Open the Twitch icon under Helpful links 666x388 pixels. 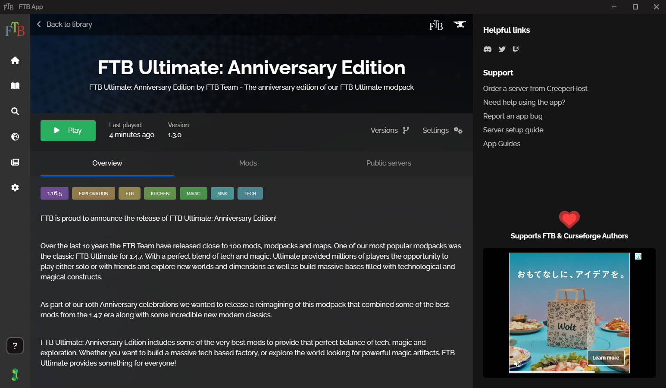[516, 49]
